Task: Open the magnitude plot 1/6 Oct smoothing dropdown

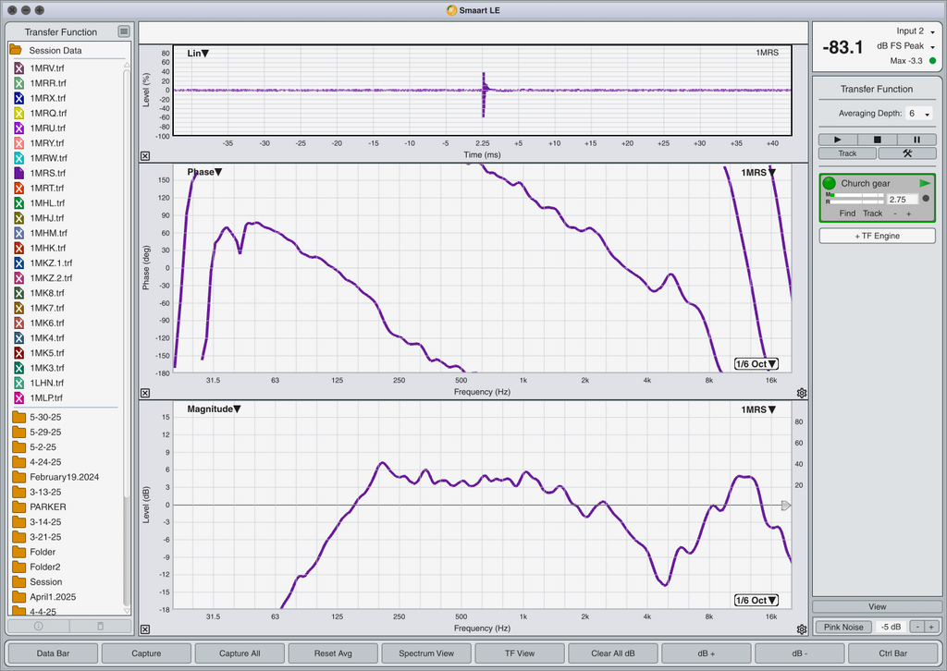Action: (x=756, y=601)
